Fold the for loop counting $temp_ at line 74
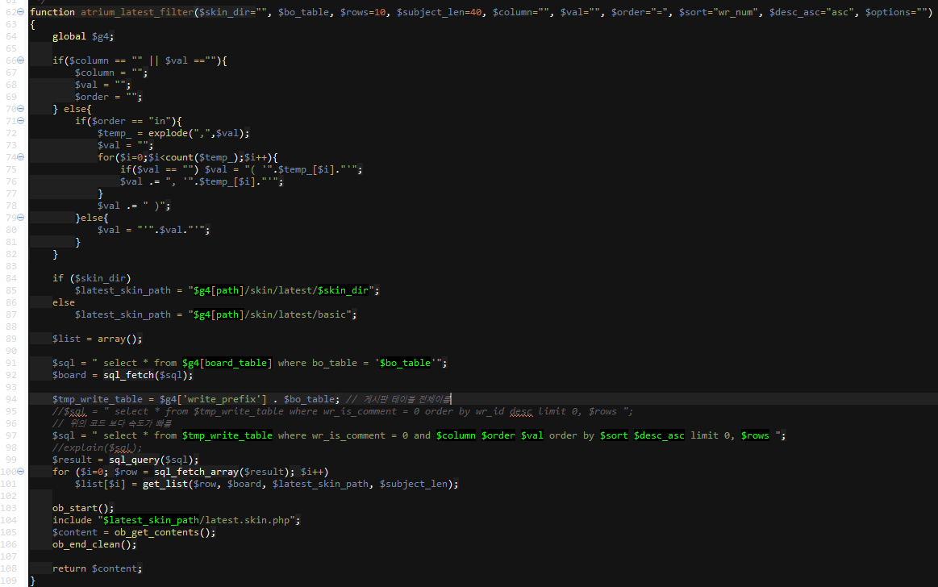 click(x=21, y=157)
